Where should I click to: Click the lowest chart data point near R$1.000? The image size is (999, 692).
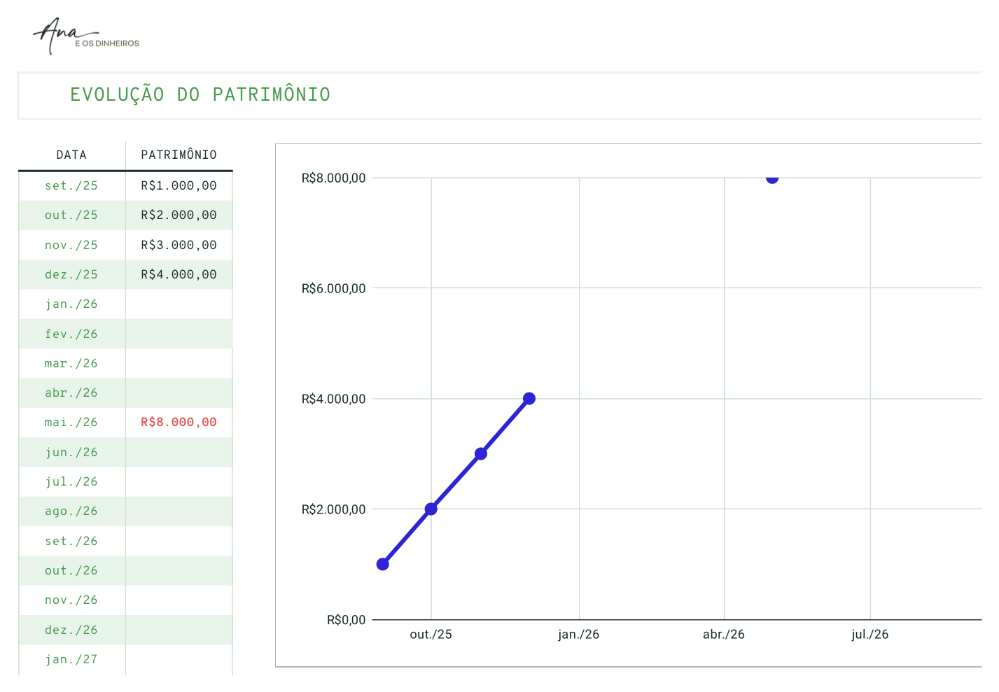383,564
